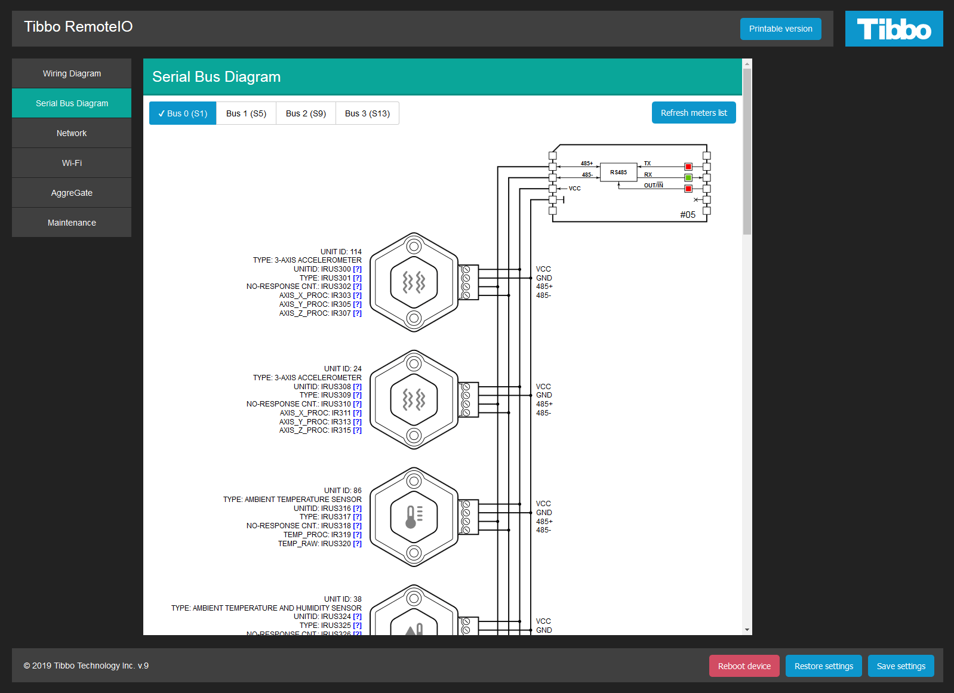The height and width of the screenshot is (693, 954).
Task: Open help link for TEMP_RAW IRUS320
Action: pyautogui.click(x=357, y=544)
